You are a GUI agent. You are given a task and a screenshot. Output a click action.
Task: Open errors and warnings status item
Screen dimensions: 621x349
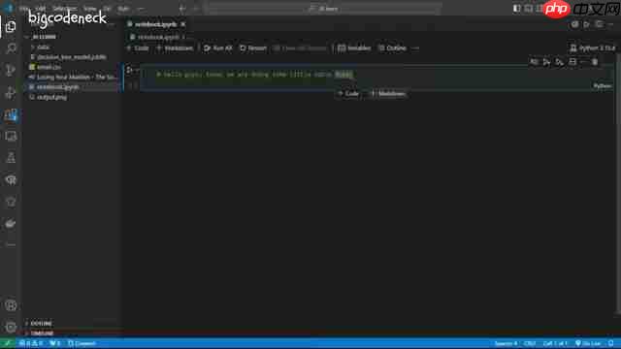(x=32, y=343)
